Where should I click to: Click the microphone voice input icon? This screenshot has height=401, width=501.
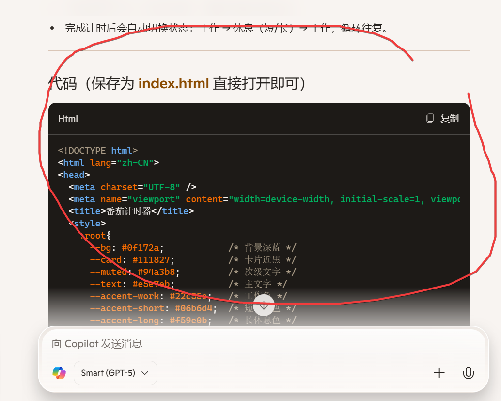click(x=468, y=373)
